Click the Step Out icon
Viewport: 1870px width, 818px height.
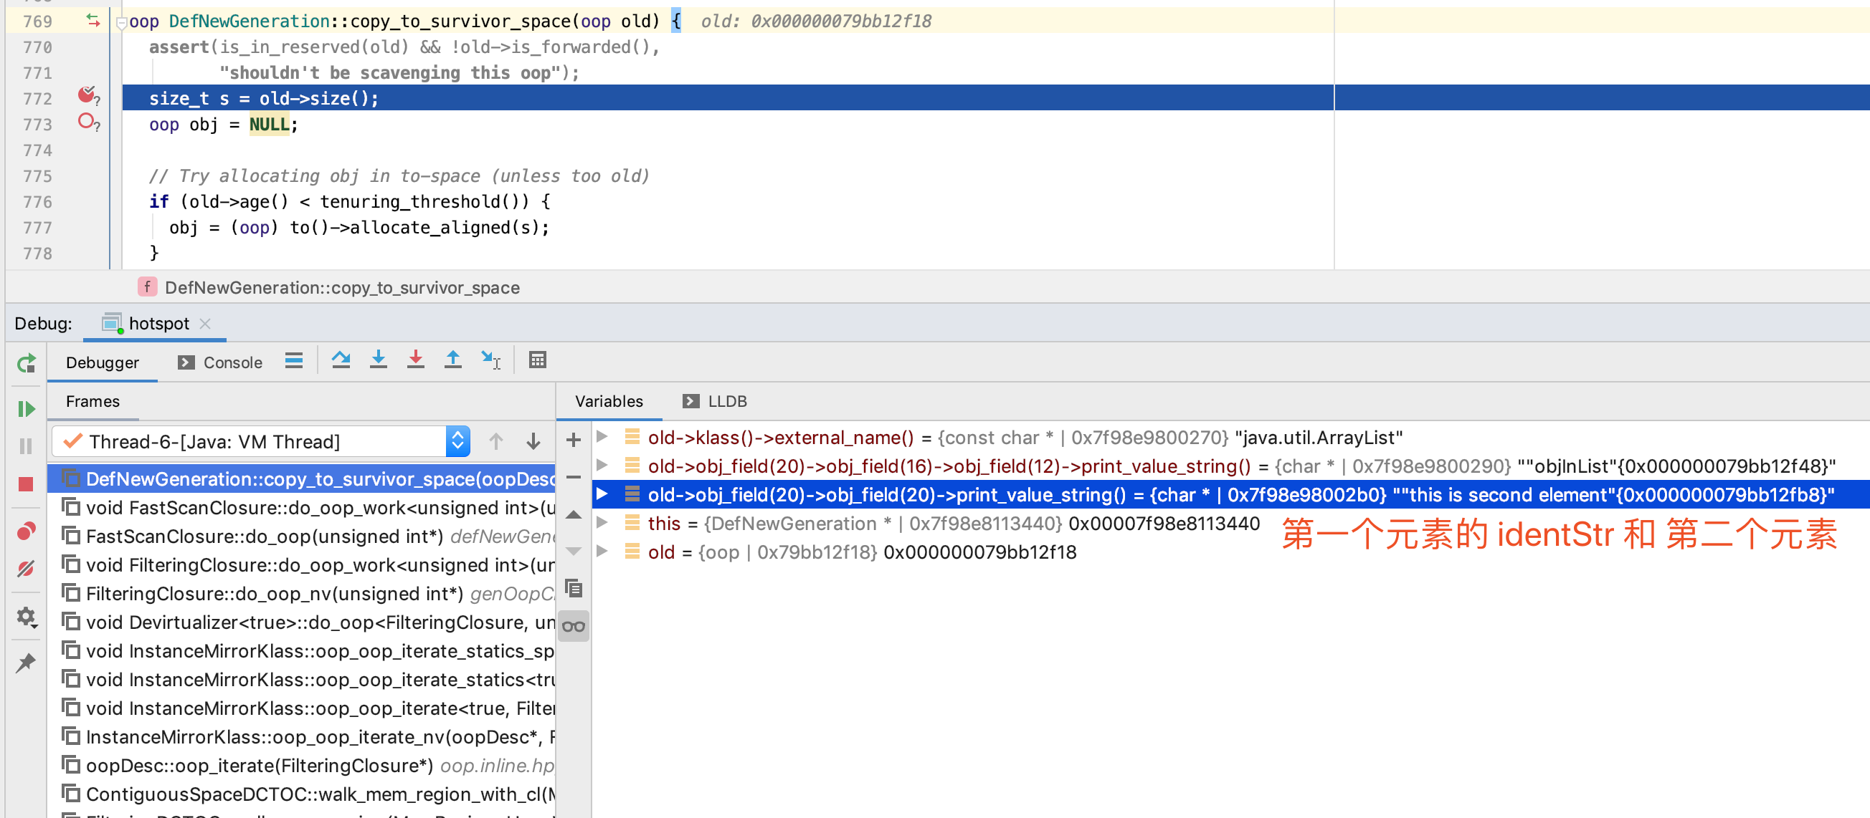453,360
